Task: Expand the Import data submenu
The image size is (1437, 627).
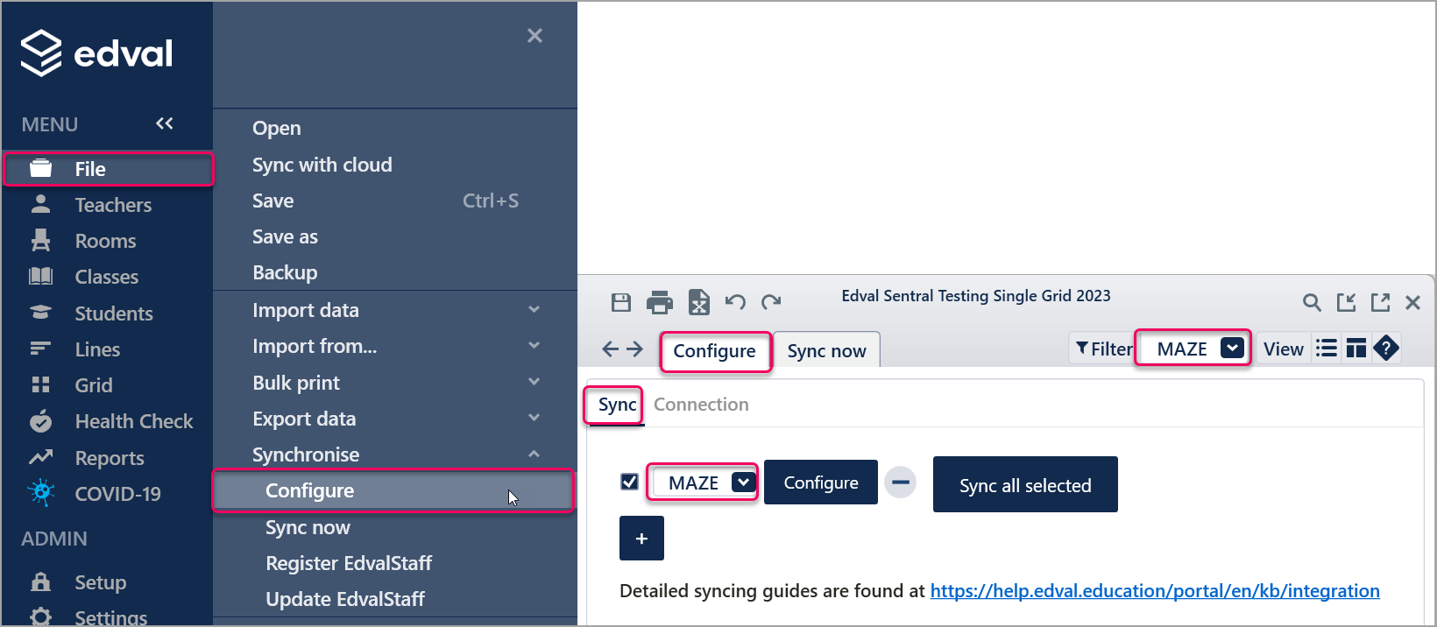Action: click(x=534, y=310)
